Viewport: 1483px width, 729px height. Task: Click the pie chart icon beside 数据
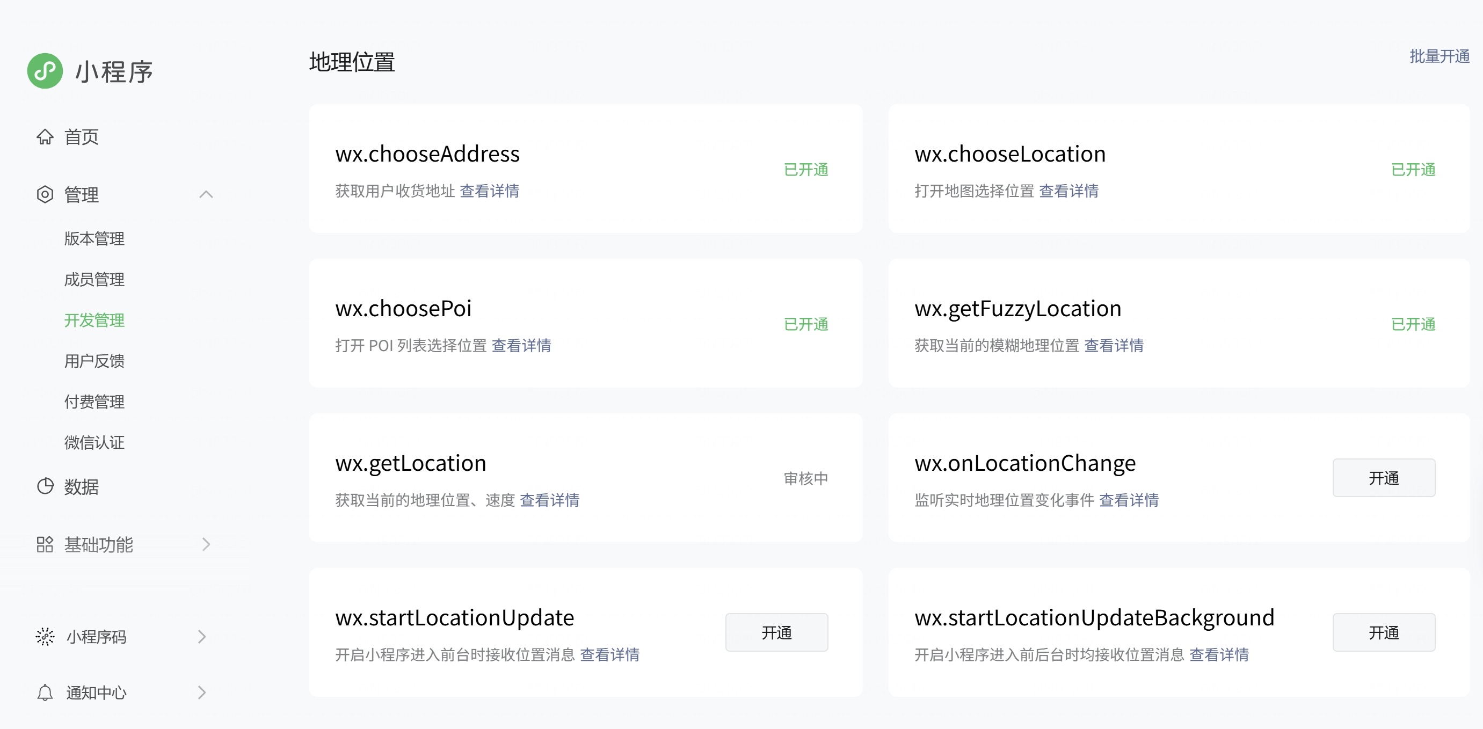45,486
